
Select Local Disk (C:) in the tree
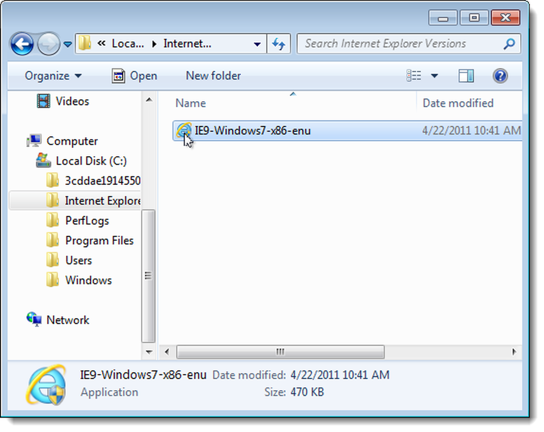point(91,161)
